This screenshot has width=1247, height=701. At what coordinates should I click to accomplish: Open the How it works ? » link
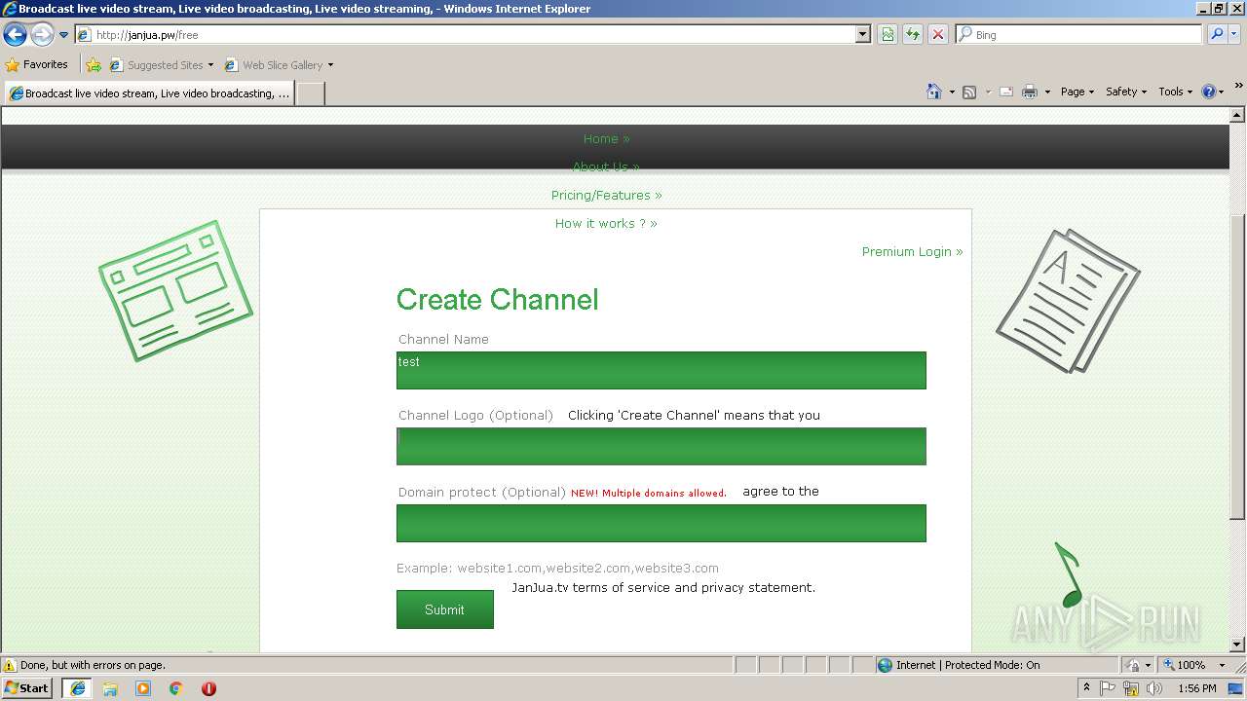[606, 224]
